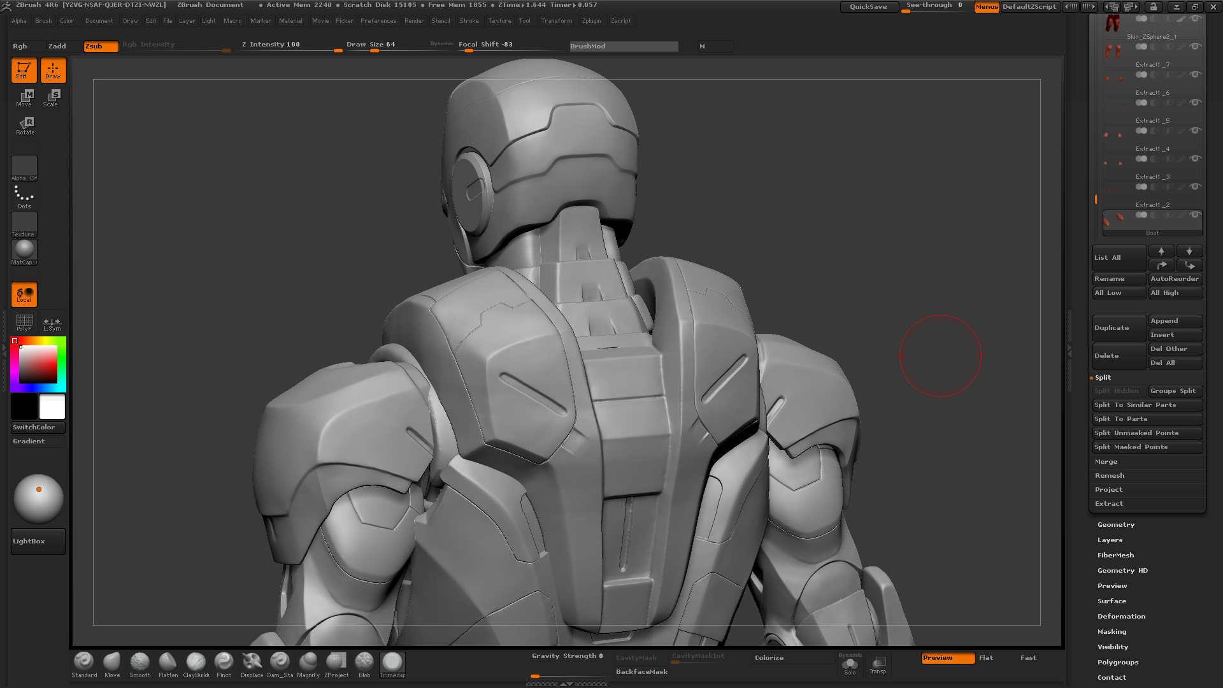Choose the Pinch brush
The height and width of the screenshot is (688, 1223).
point(224,665)
